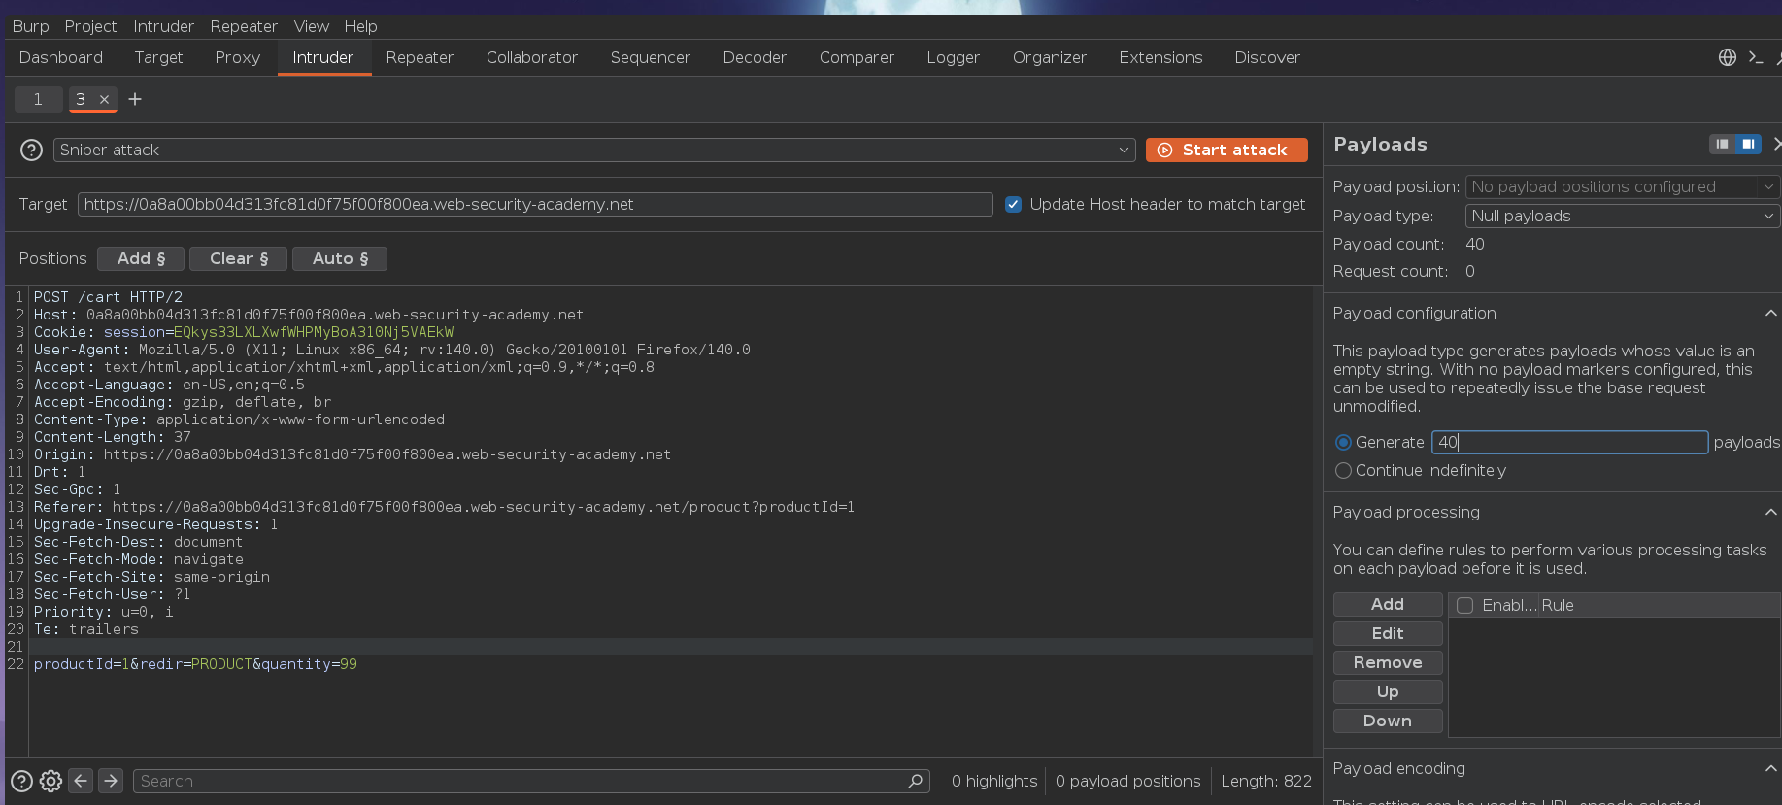
Task: Click the Referer header line
Action: pos(444,507)
